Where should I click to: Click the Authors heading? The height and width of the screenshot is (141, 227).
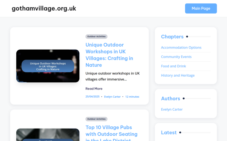(x=171, y=99)
